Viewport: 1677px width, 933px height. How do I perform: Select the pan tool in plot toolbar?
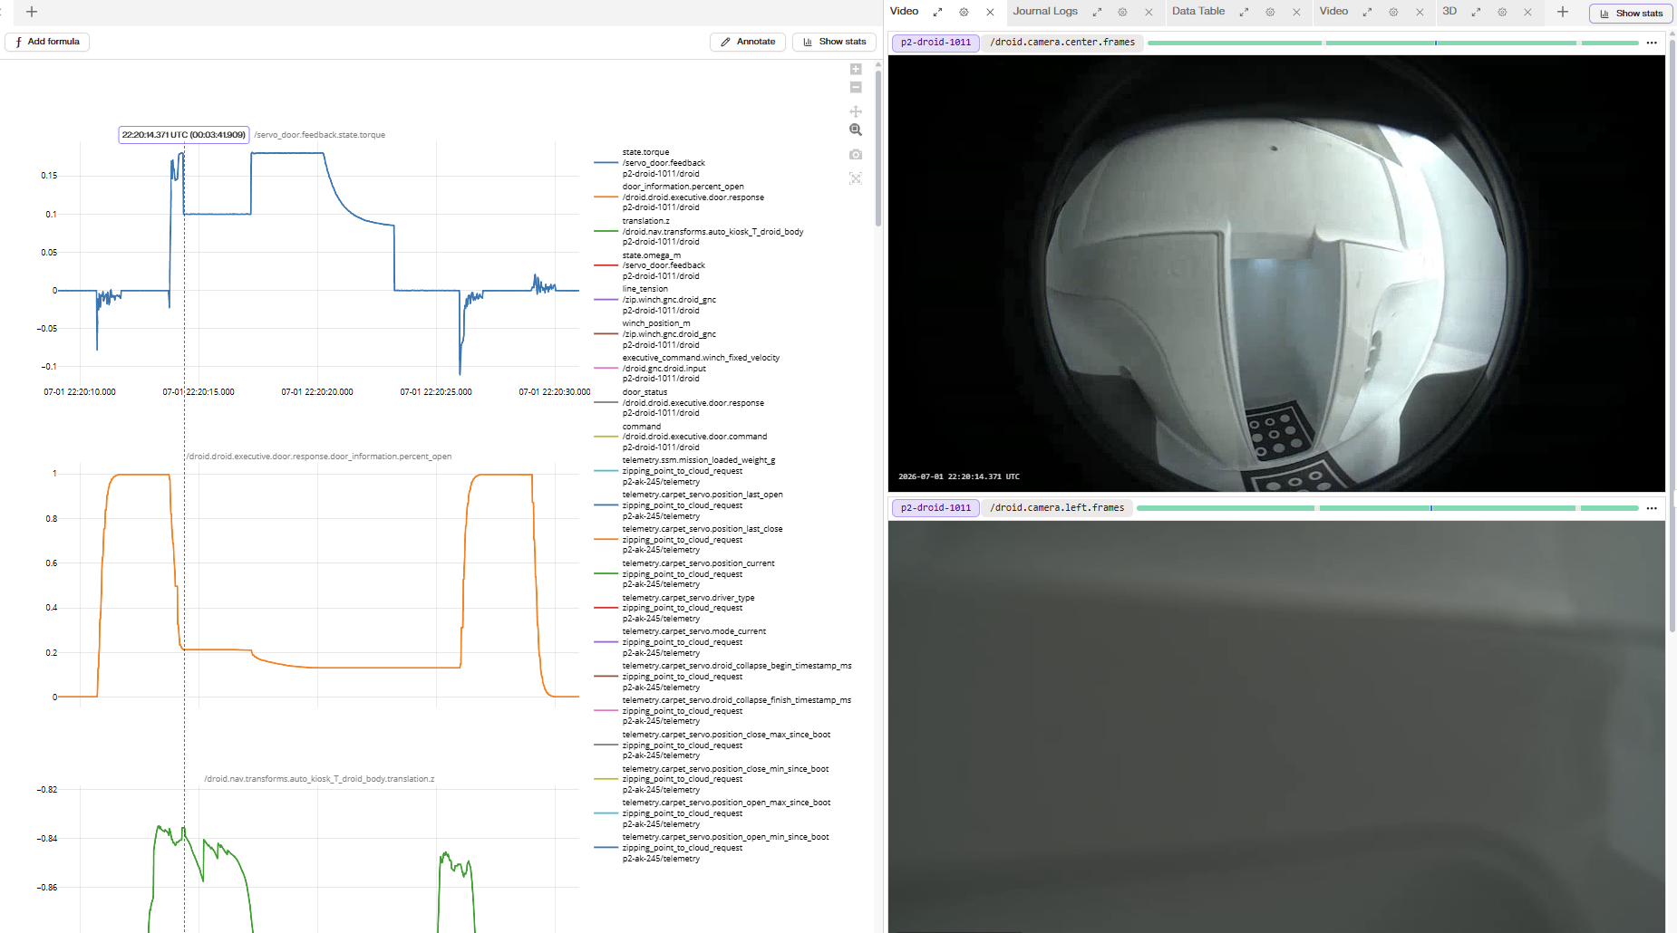coord(856,111)
